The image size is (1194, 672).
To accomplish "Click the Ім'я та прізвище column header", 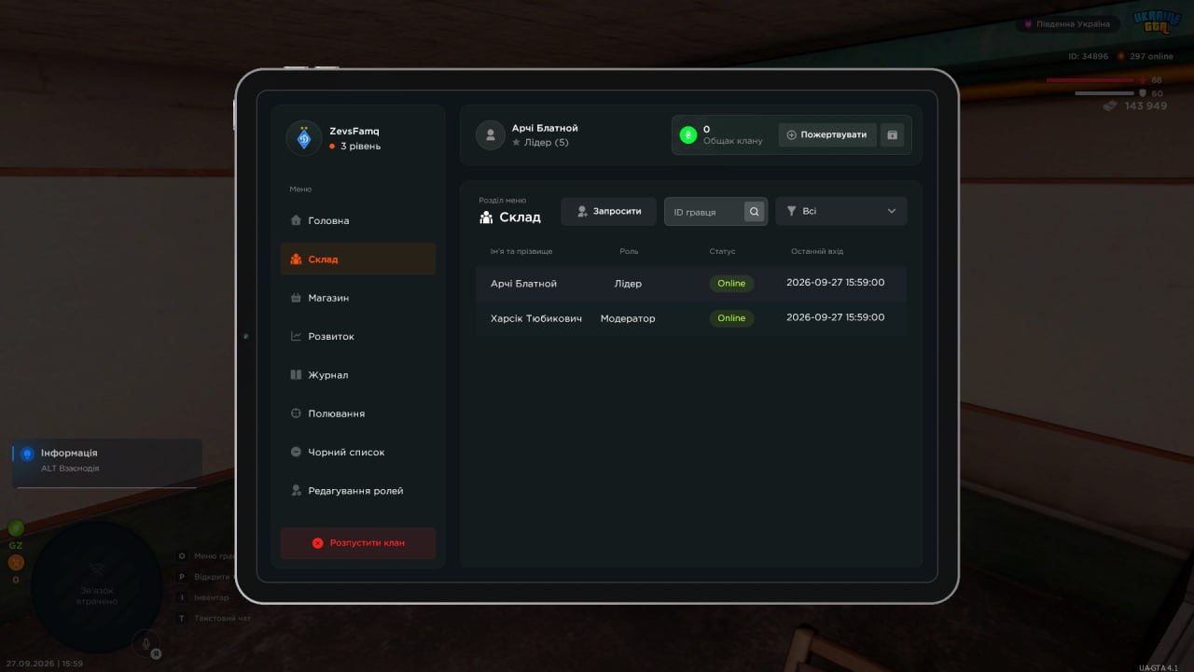I will (521, 251).
